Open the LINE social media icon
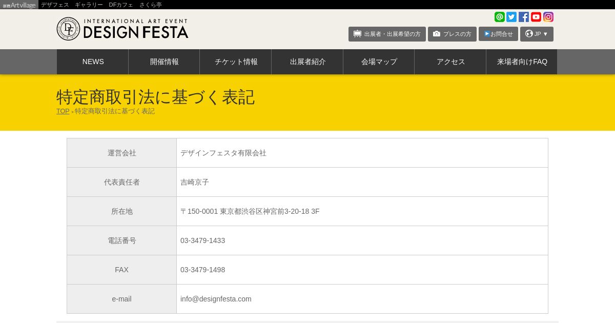 pyautogui.click(x=500, y=17)
